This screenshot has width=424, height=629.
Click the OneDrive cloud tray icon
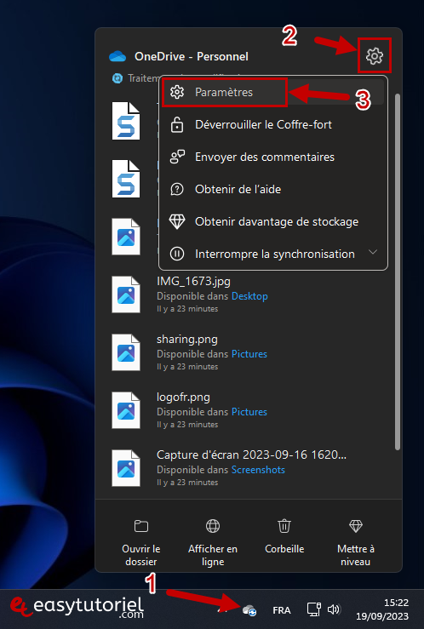pos(249,610)
